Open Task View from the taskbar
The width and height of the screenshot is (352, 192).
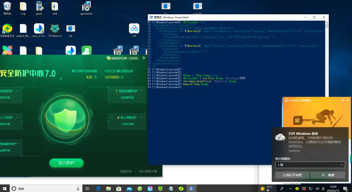[87, 189]
